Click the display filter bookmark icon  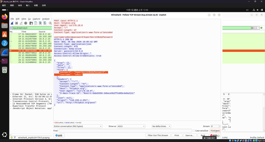click(x=11, y=28)
